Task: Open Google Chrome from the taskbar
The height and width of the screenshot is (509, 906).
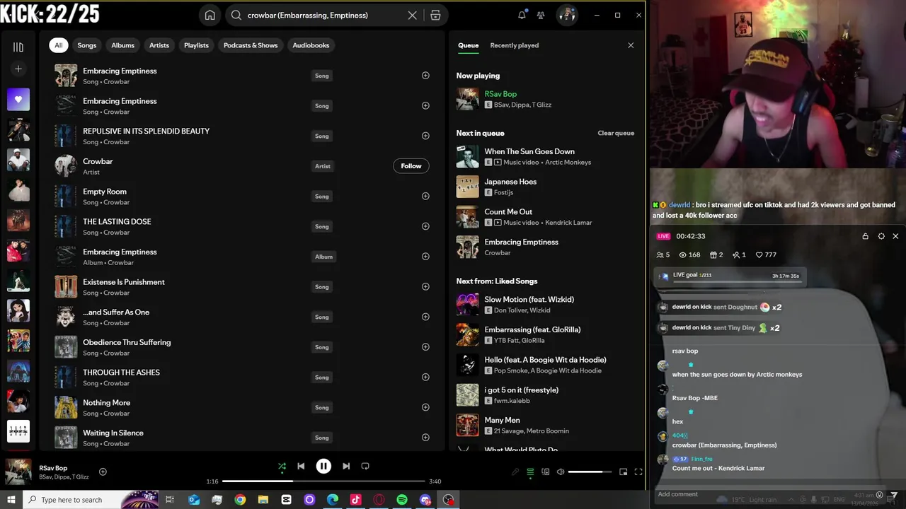Action: pos(240,500)
